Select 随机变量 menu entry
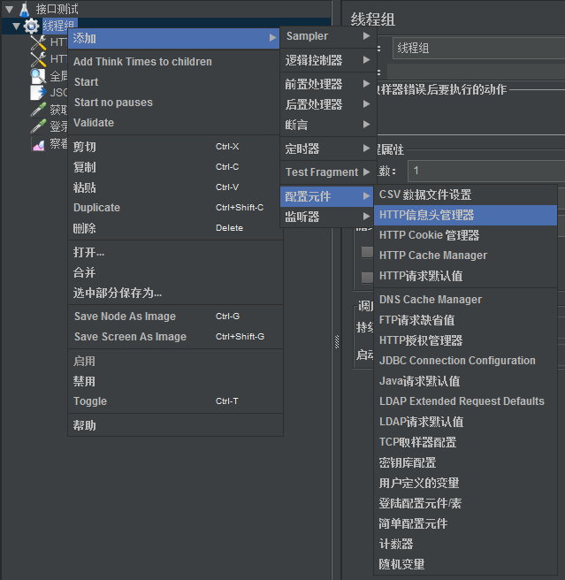This screenshot has height=580, width=565. point(465,564)
